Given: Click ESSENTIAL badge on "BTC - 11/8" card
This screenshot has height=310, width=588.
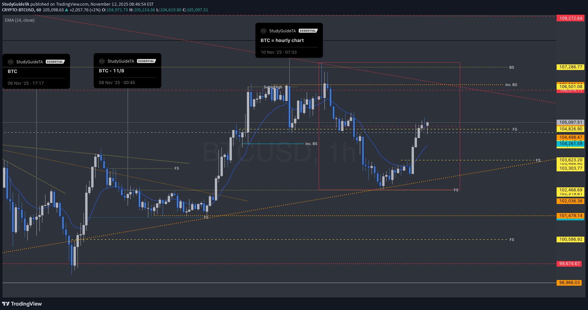Looking at the screenshot, I should click(x=146, y=61).
